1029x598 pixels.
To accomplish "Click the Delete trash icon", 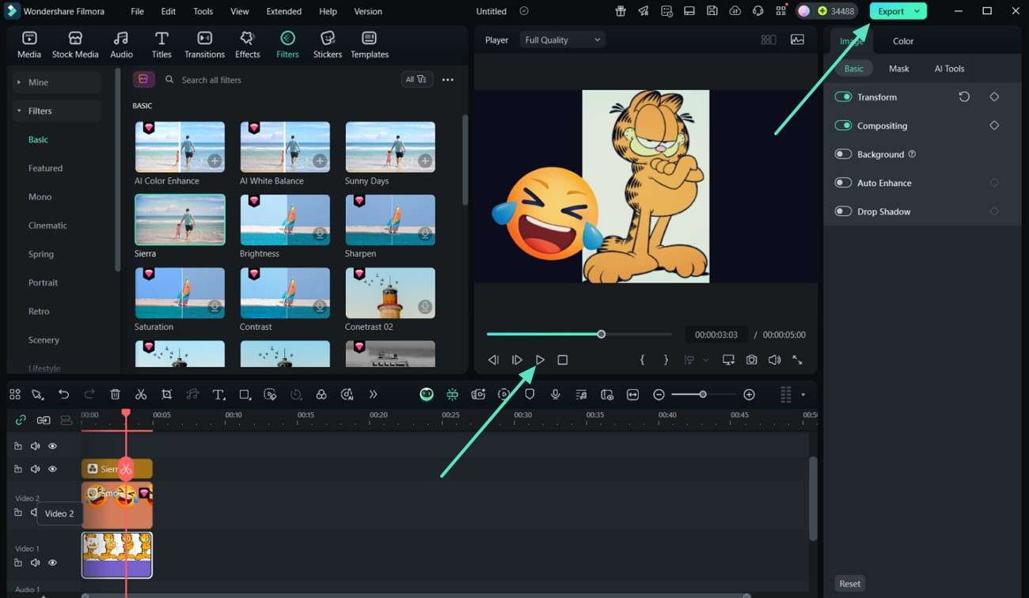I will [115, 394].
